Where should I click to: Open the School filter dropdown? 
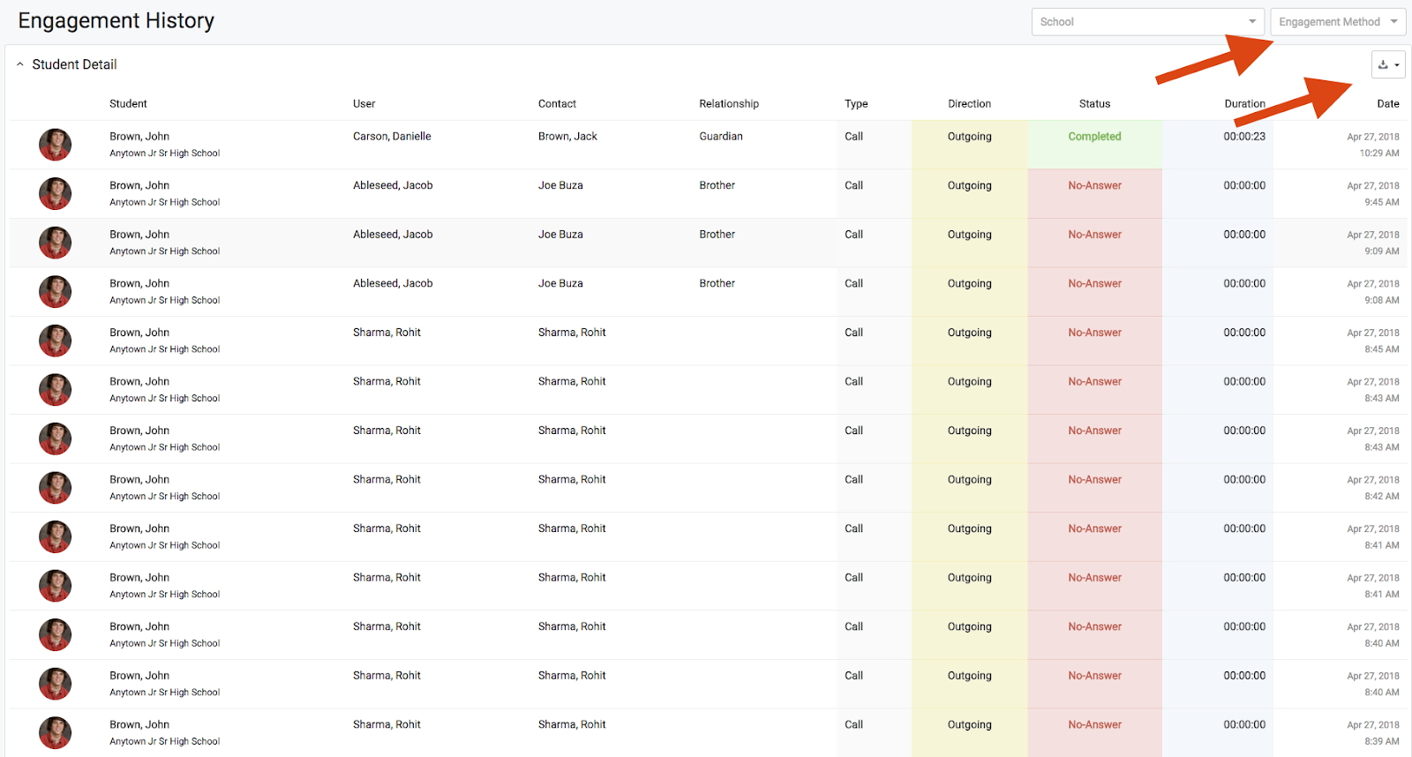pyautogui.click(x=1148, y=22)
